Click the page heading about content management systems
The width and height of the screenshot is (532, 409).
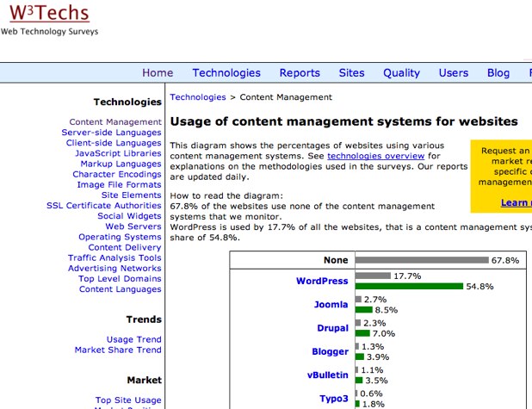[344, 121]
